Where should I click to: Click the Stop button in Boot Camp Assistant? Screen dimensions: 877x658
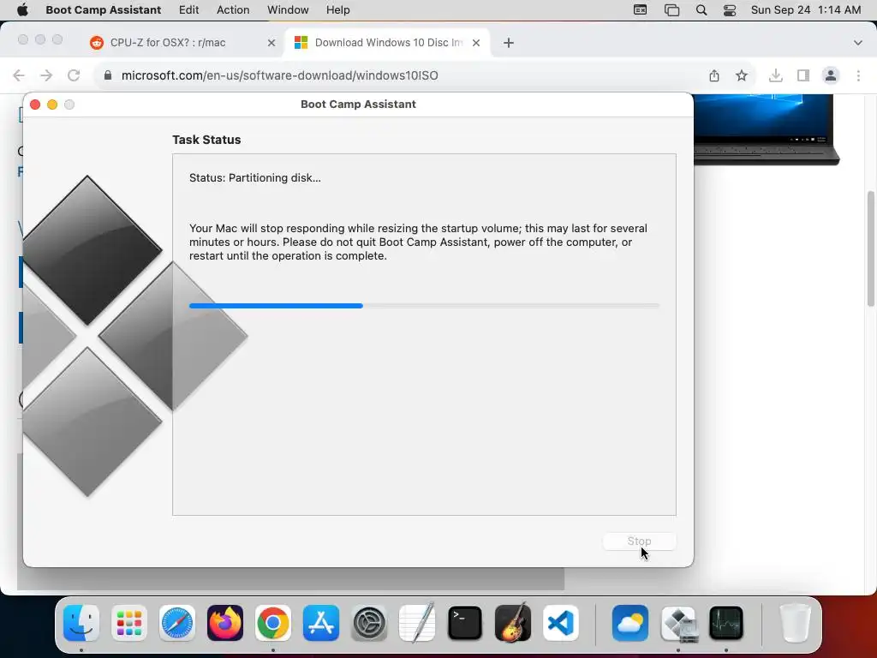coord(639,541)
